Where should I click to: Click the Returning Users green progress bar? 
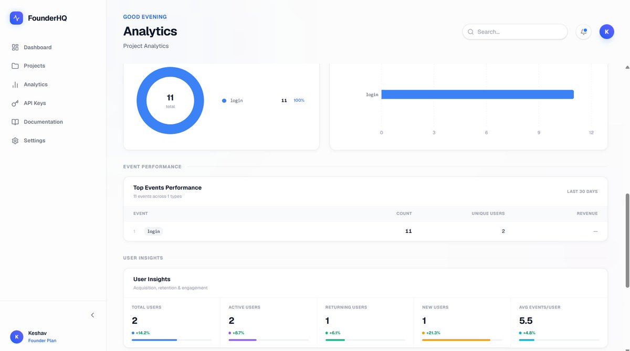[335, 340]
